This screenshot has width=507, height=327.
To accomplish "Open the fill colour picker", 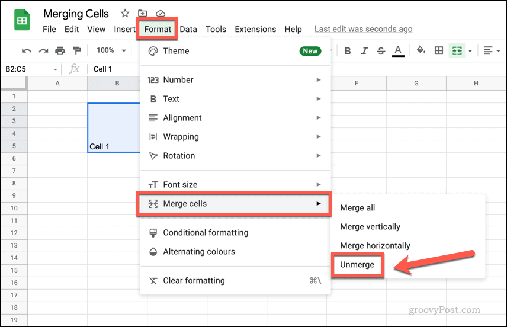I will [x=421, y=50].
